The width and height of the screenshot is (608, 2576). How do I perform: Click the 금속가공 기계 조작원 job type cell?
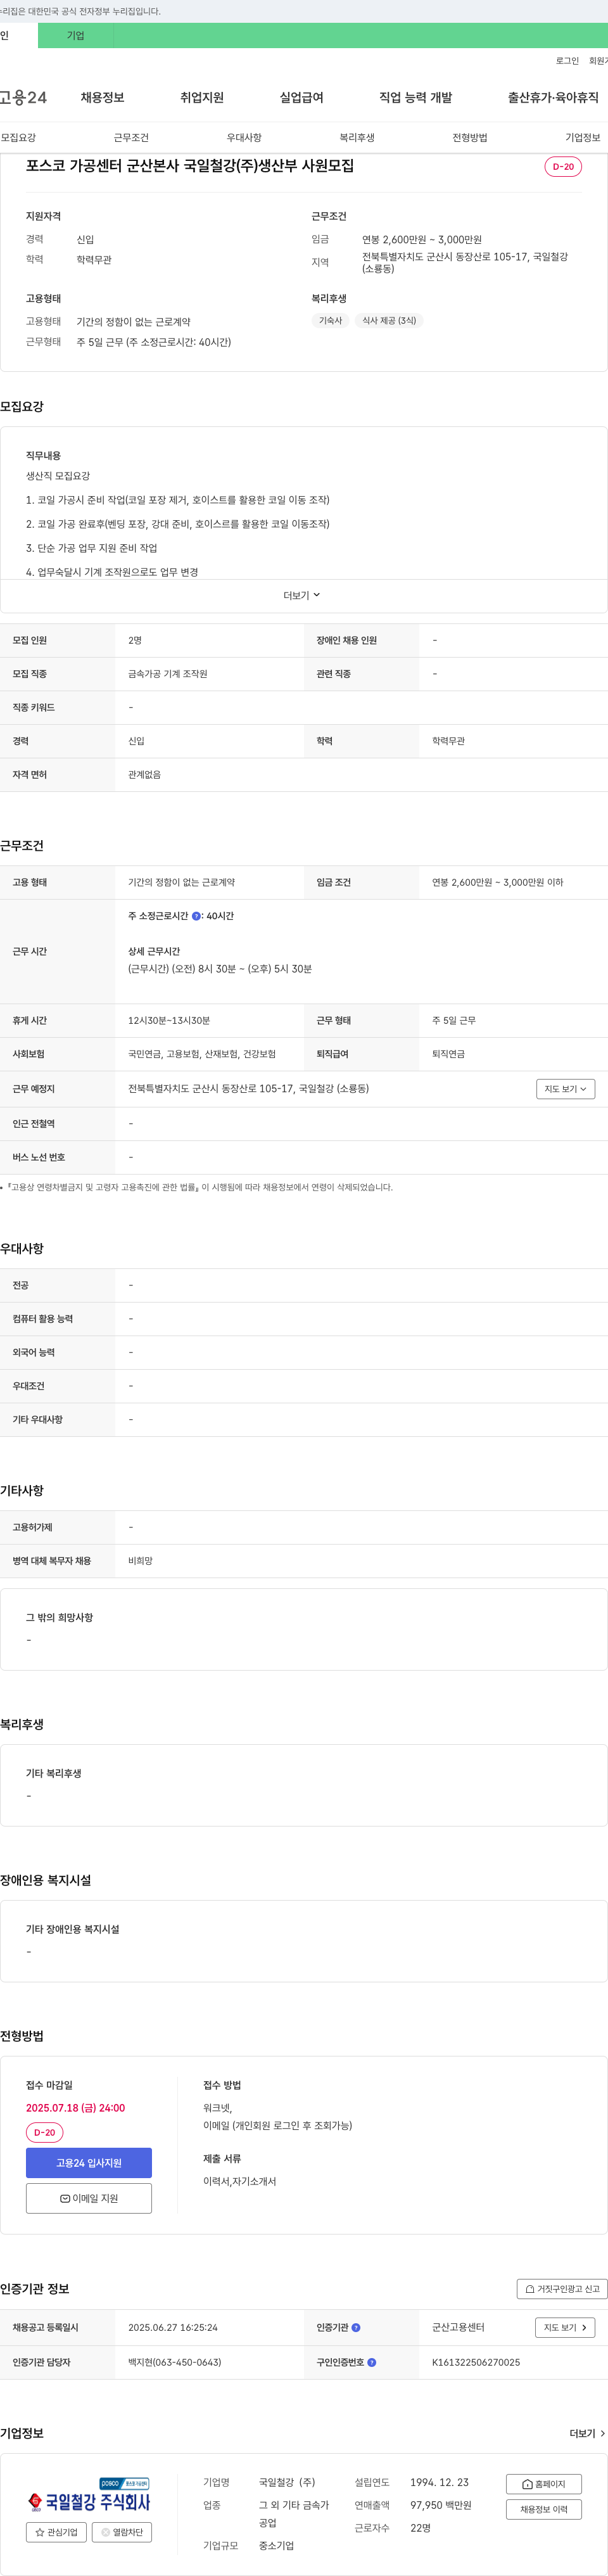tap(168, 674)
